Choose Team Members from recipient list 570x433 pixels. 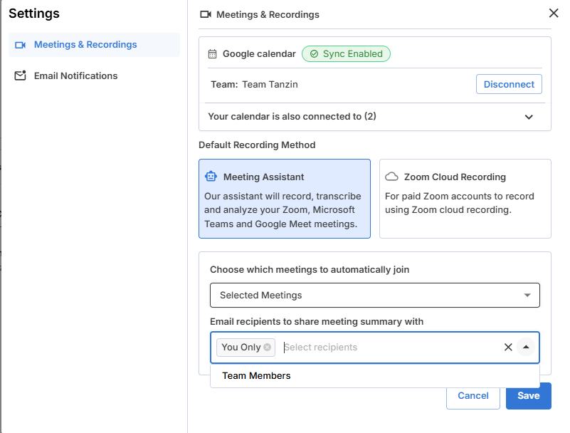(257, 376)
